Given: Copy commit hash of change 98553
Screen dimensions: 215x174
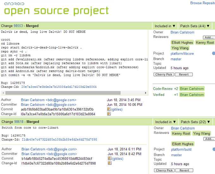Looking at the screenshot, I should tap(109, 109).
